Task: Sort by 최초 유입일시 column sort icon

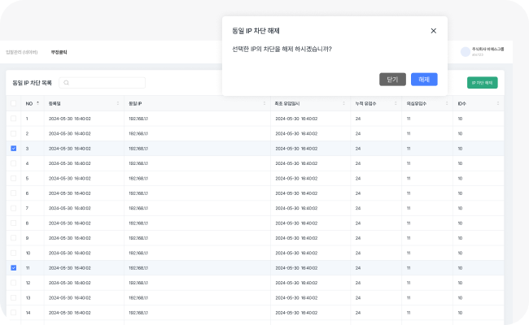Action: 345,104
